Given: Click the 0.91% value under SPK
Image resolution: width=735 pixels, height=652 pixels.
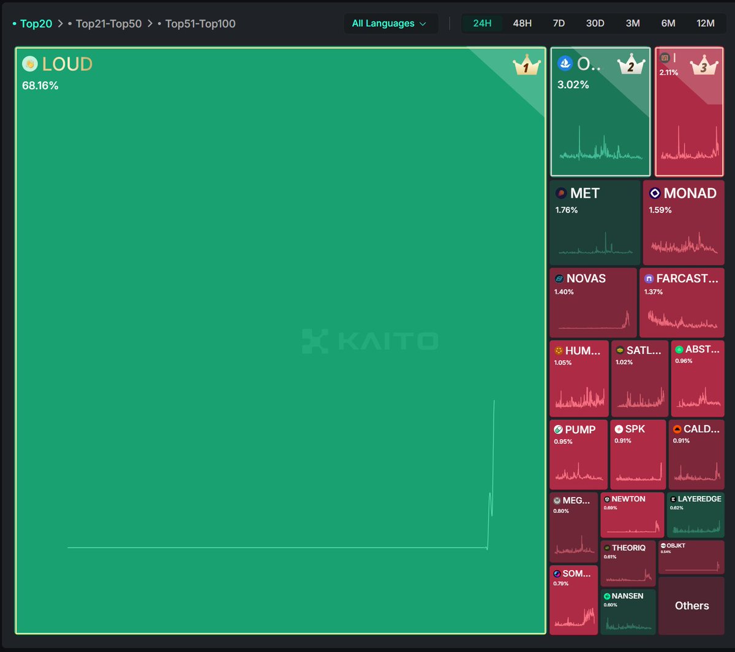Looking at the screenshot, I should point(623,441).
